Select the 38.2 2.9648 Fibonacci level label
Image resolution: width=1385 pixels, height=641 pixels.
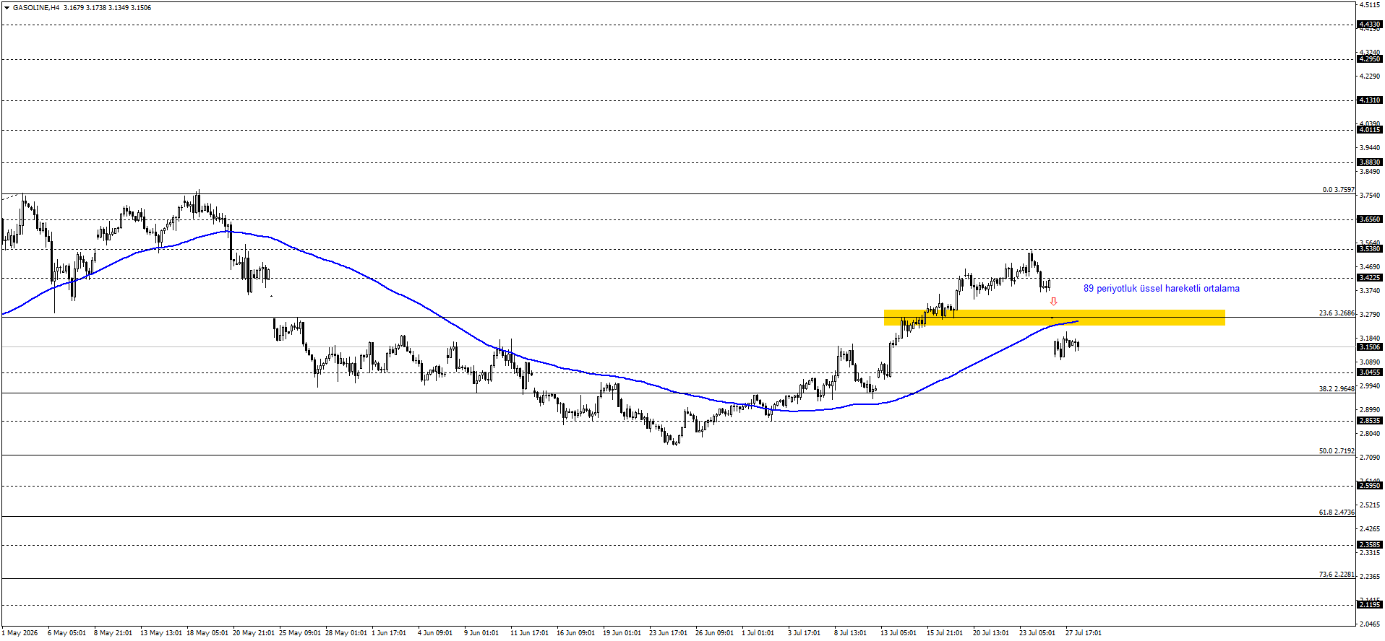click(x=1337, y=389)
